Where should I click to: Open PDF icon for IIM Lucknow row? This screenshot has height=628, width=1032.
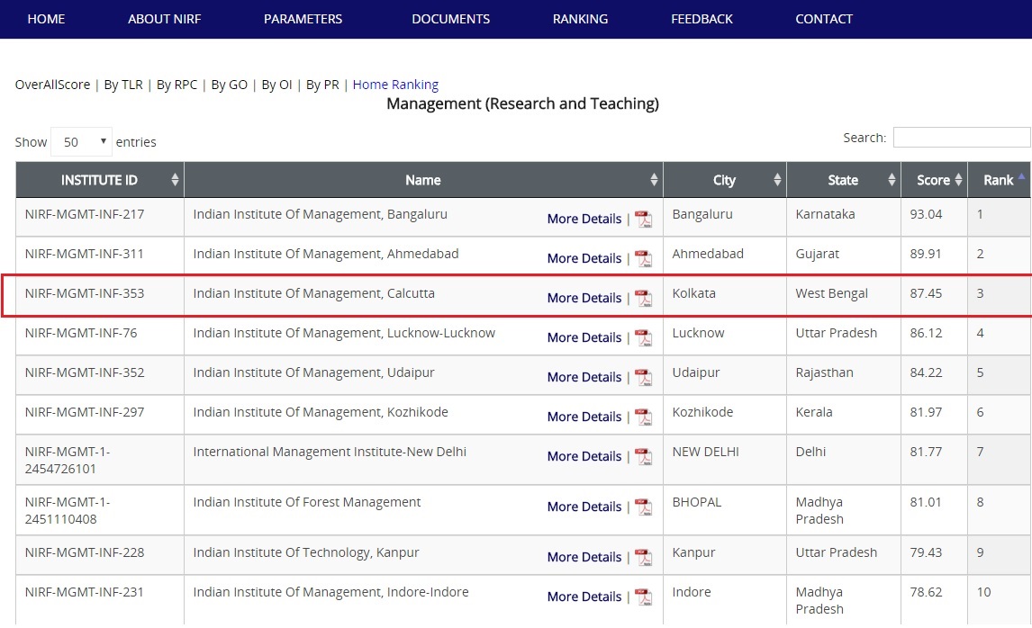[644, 337]
